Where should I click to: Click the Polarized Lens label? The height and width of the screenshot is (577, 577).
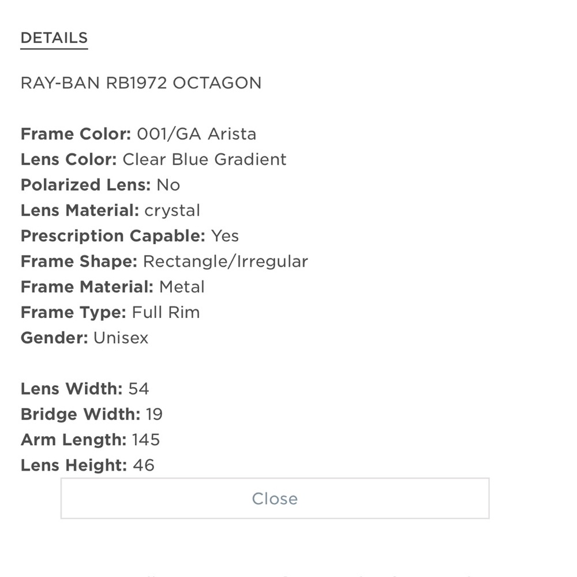tap(86, 185)
